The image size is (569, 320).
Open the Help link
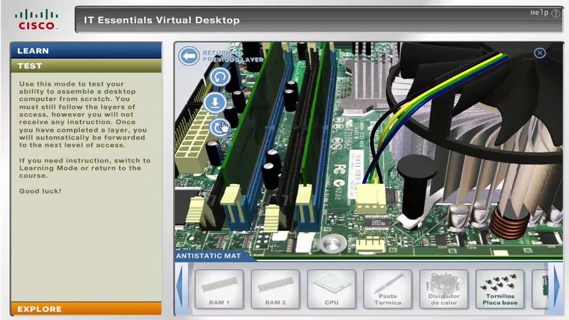pos(545,13)
